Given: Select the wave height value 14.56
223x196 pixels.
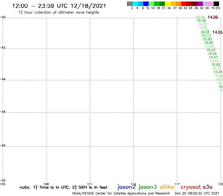Looking at the screenshot, I should [x=200, y=17].
